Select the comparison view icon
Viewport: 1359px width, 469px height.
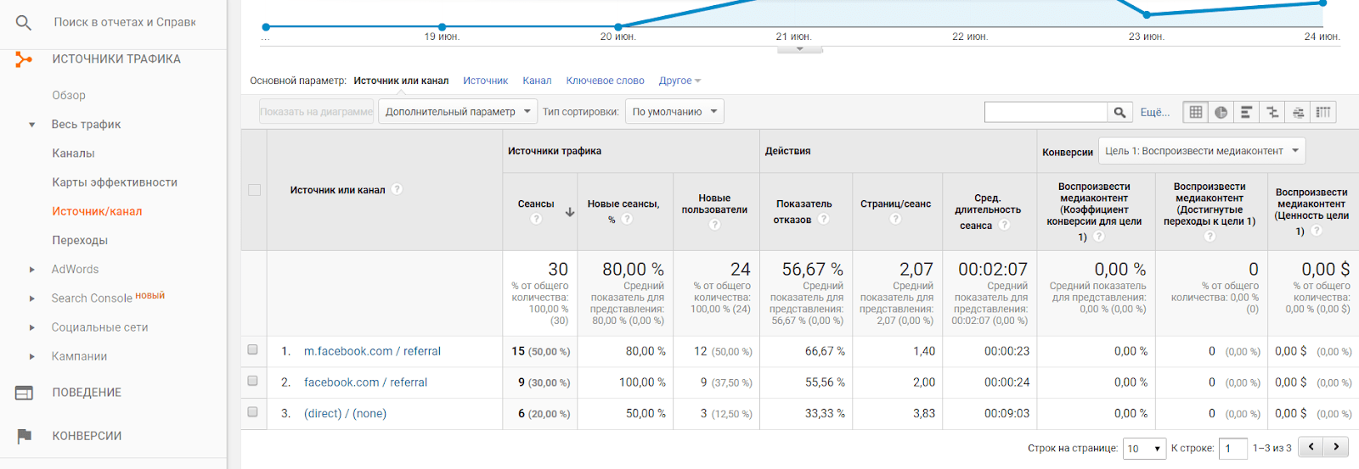[1272, 112]
